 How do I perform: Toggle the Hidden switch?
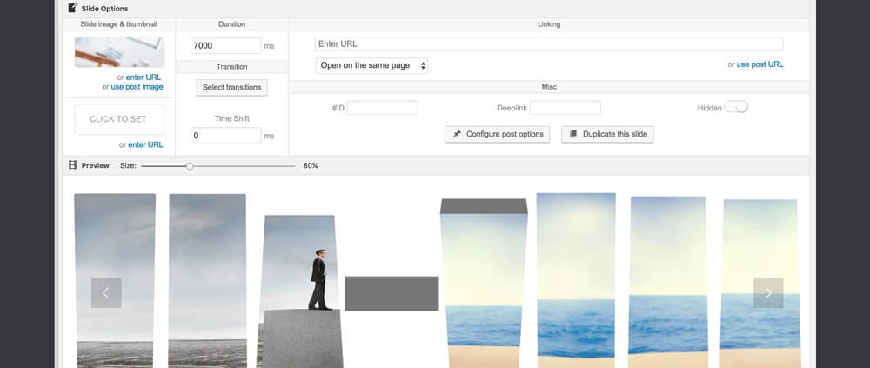tap(736, 107)
